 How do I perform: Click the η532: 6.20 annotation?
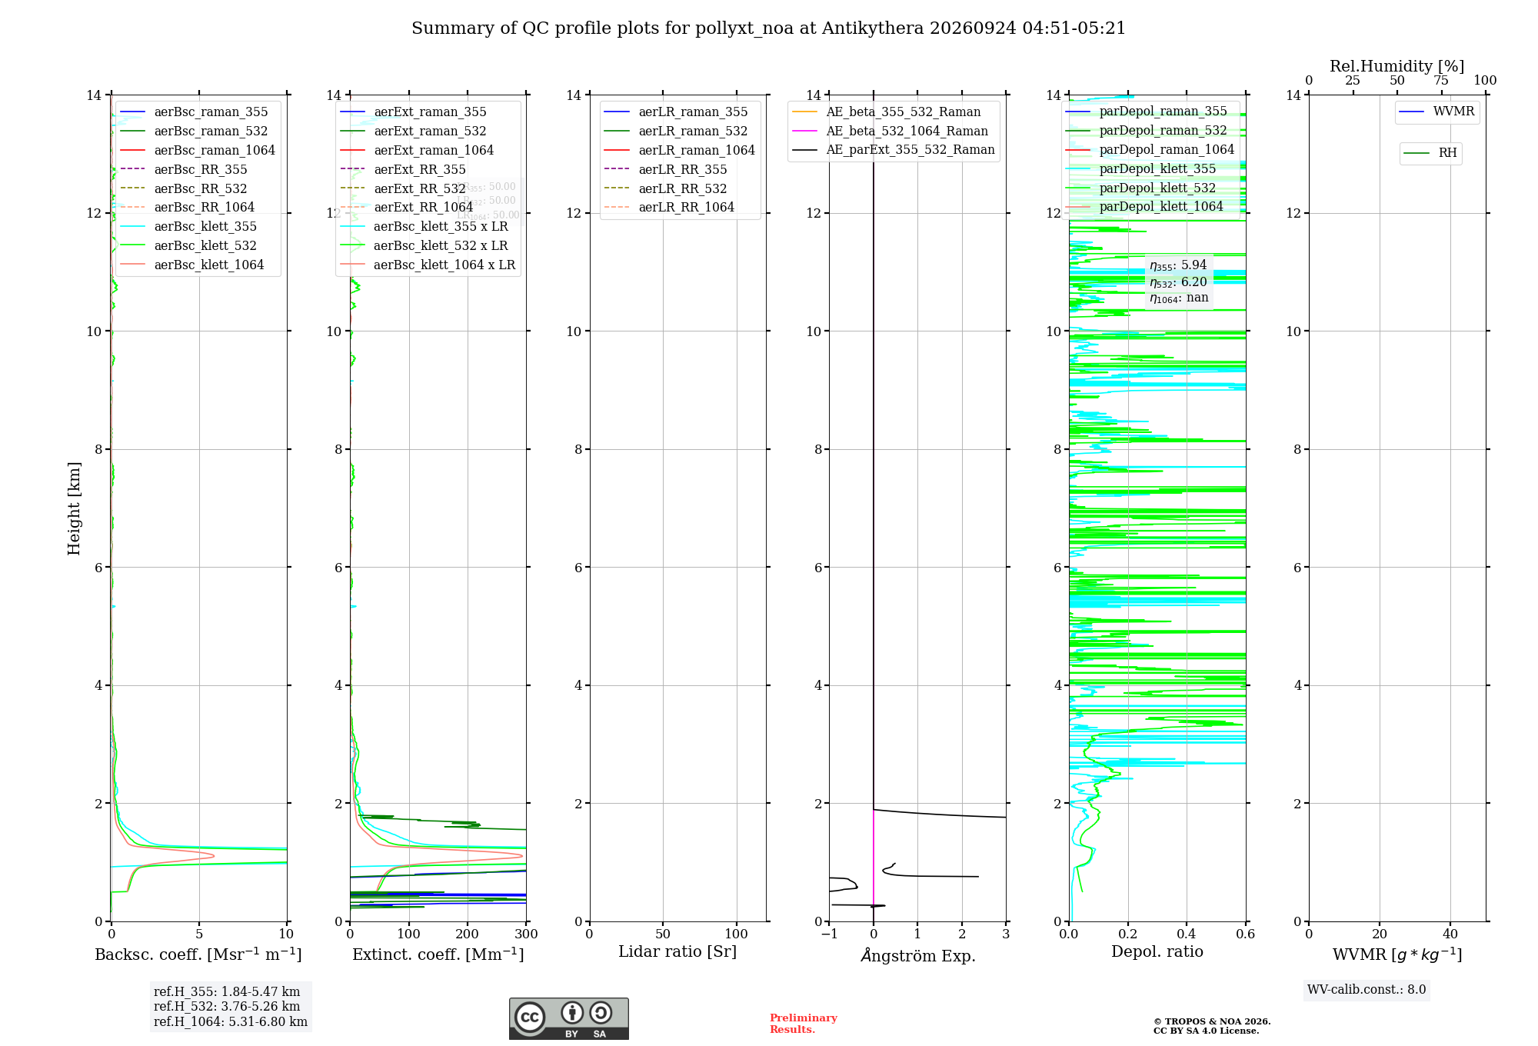pos(1178,282)
